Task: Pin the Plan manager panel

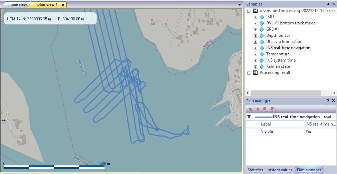Action: [x=328, y=101]
